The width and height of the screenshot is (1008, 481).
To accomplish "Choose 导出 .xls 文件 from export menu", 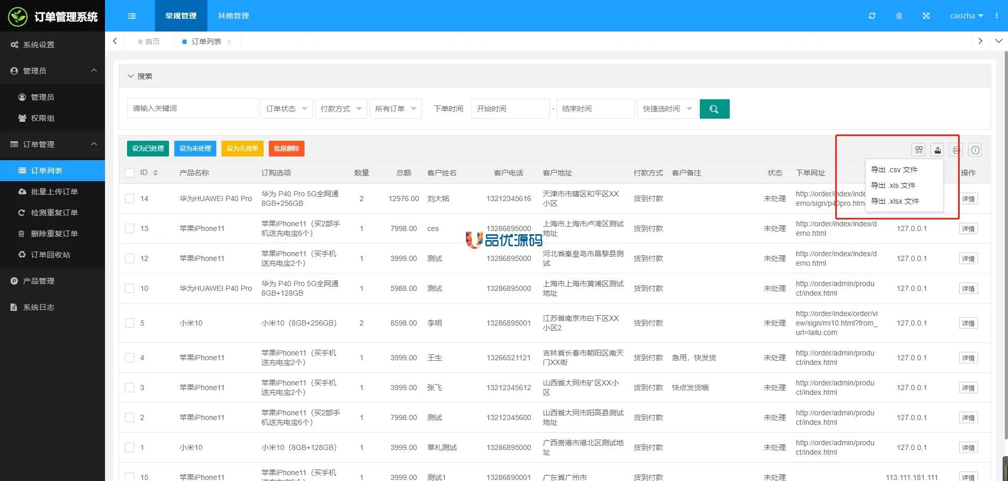I will point(904,185).
